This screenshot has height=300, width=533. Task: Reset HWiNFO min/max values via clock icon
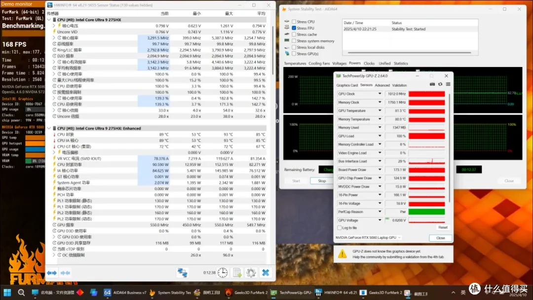[x=223, y=272]
